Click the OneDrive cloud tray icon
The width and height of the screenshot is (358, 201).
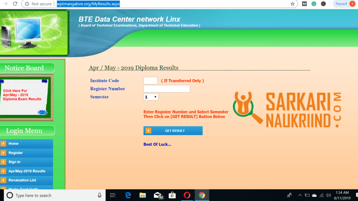coord(314,195)
